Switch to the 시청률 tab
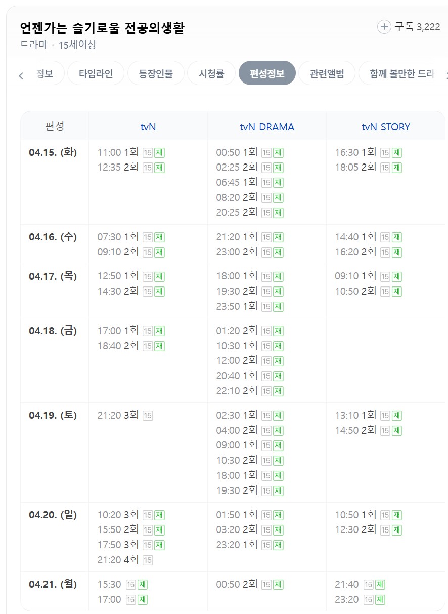The width and height of the screenshot is (448, 614). click(x=212, y=73)
